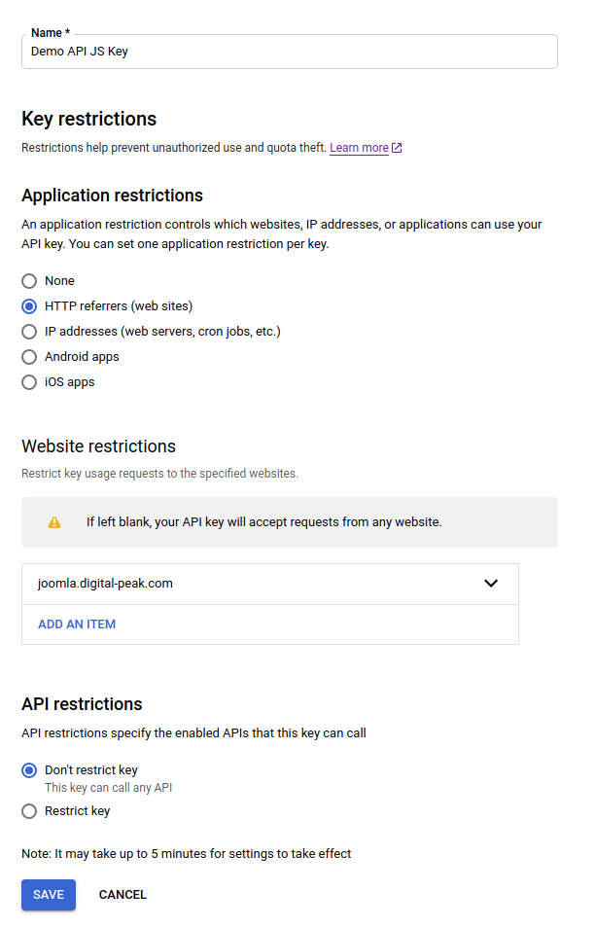The image size is (595, 927).
Task: Click the Key restrictions heading
Action: 88,119
